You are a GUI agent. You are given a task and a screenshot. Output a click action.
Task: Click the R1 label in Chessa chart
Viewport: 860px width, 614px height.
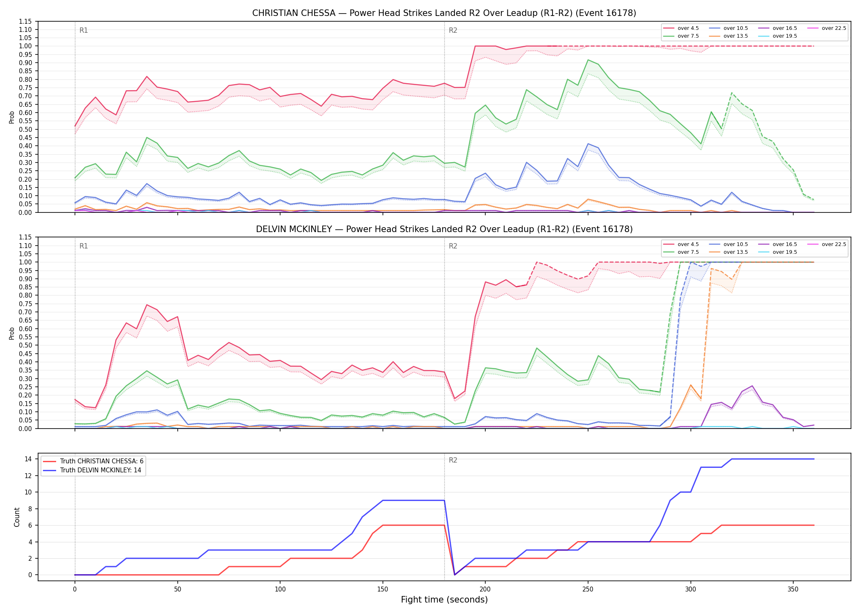(x=84, y=30)
